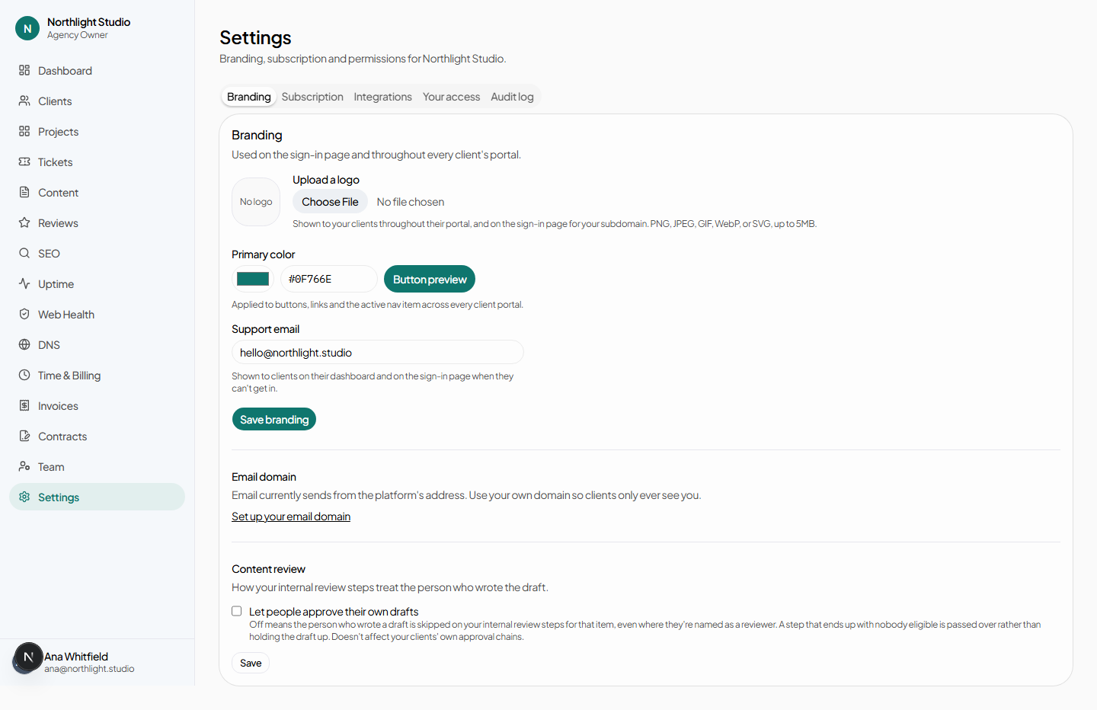This screenshot has height=710, width=1097.
Task: Focus the #0F766E hex color field
Action: click(329, 279)
